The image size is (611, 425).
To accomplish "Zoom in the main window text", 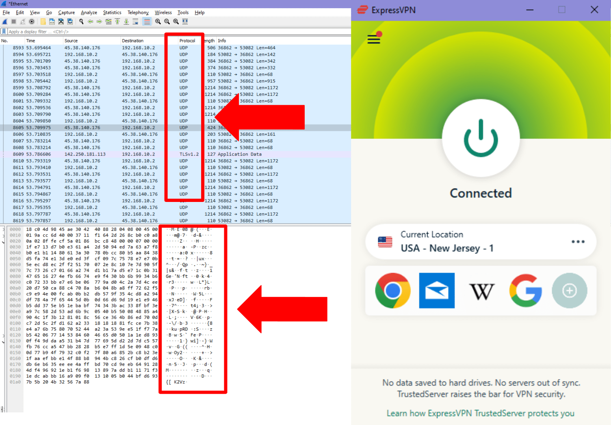I will (158, 22).
